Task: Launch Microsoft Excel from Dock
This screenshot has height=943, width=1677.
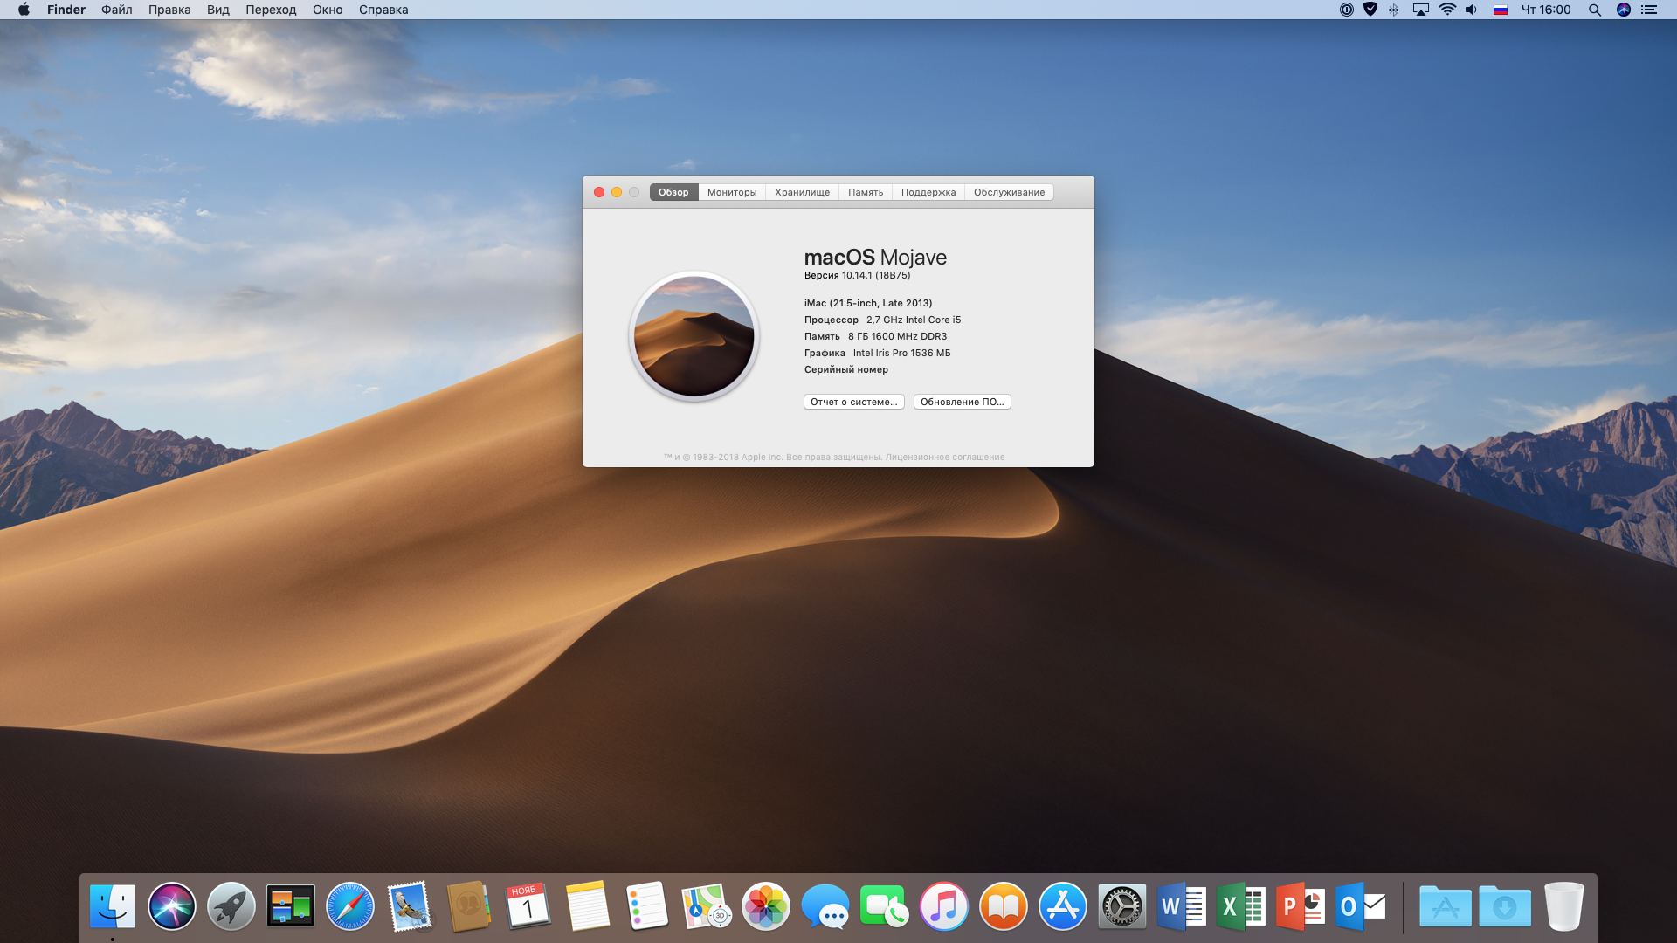Action: tap(1241, 906)
